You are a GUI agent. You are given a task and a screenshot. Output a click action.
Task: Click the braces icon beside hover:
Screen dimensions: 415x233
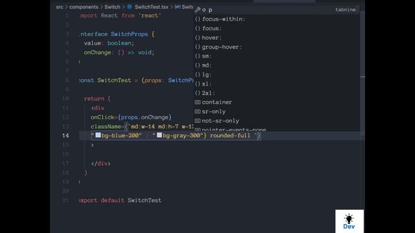pyautogui.click(x=197, y=38)
